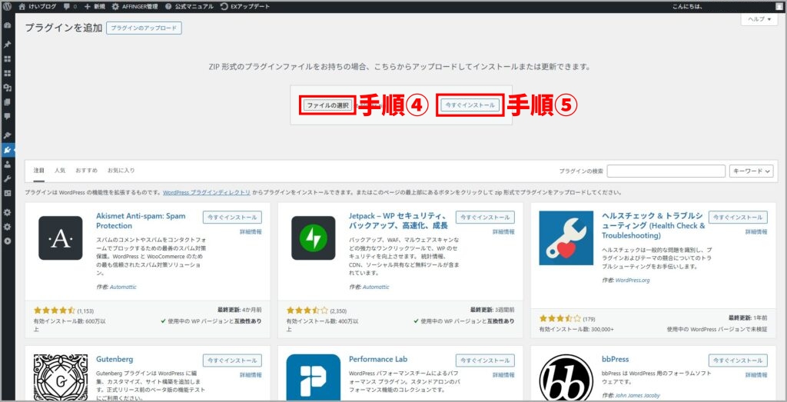The image size is (787, 402).
Task: Open the Dashboard from the sidebar icon
Action: [x=8, y=25]
